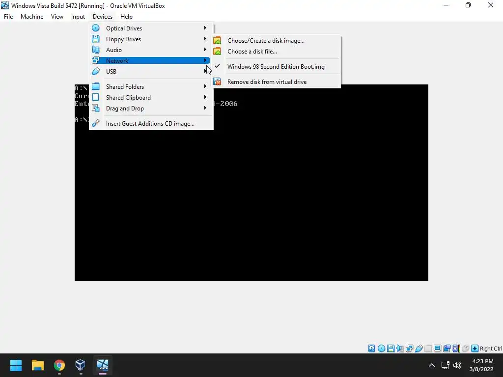Open the File menu
This screenshot has width=503, height=377.
click(8, 17)
